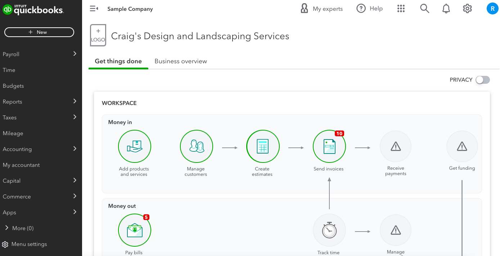
Task: Open Send invoices
Action: [x=329, y=146]
